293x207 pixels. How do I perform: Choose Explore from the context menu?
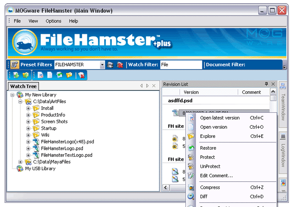pos(231,136)
